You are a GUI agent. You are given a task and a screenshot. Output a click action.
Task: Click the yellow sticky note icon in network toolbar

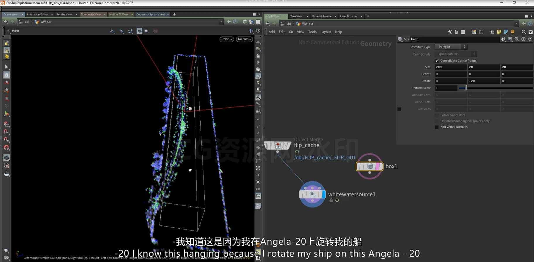[x=499, y=32]
